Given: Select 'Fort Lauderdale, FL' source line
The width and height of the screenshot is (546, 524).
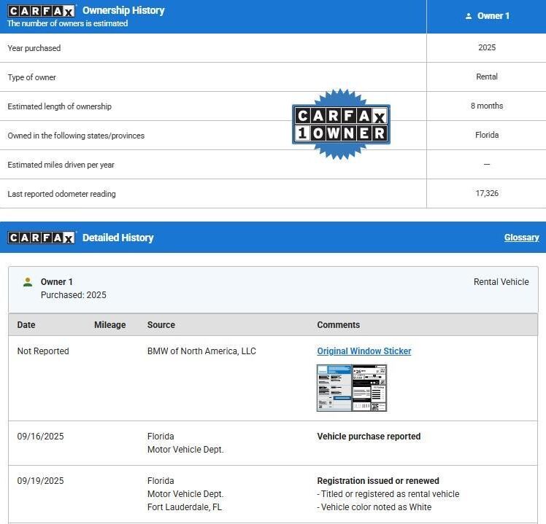Looking at the screenshot, I should point(185,507).
